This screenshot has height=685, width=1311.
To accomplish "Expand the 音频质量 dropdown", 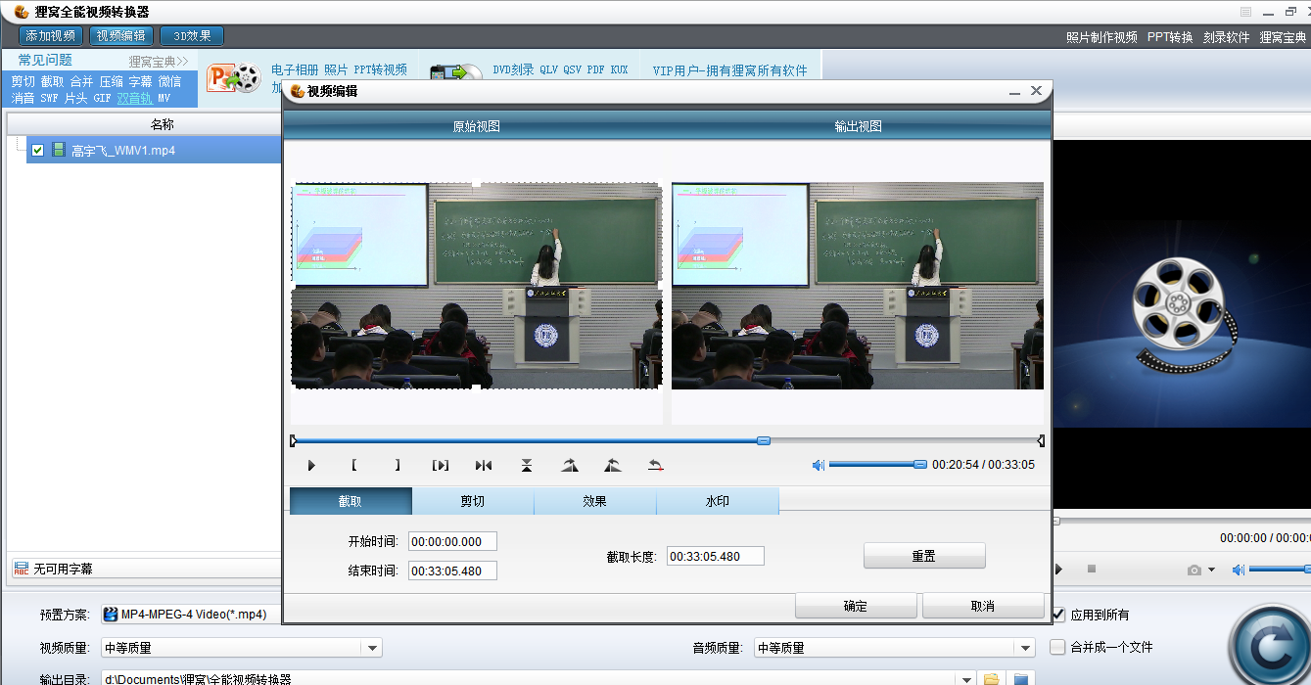I will point(1025,648).
